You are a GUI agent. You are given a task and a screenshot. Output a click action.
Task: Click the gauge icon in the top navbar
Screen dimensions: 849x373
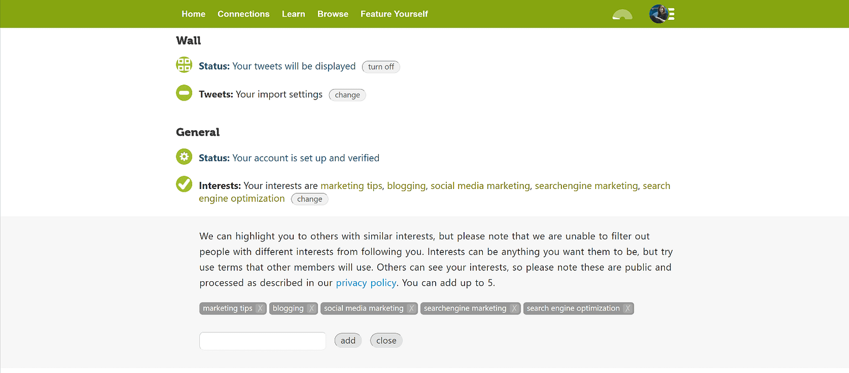(622, 15)
